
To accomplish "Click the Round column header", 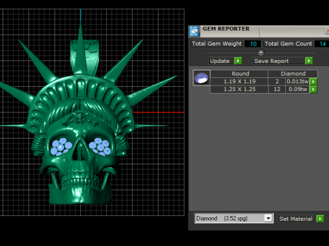I will (239, 74).
